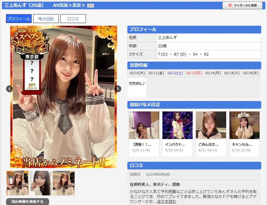This screenshot has width=267, height=205.
Task: Check availability on 10/13(日)
Action: tap(193, 73)
